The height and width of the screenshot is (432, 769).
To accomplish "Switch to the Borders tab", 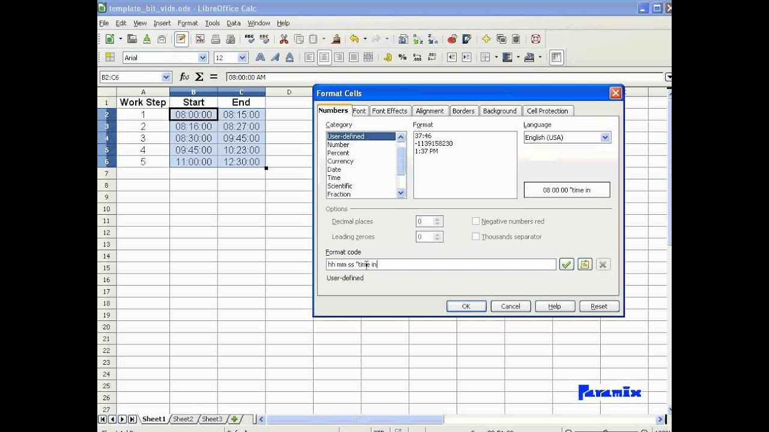I will (x=463, y=111).
